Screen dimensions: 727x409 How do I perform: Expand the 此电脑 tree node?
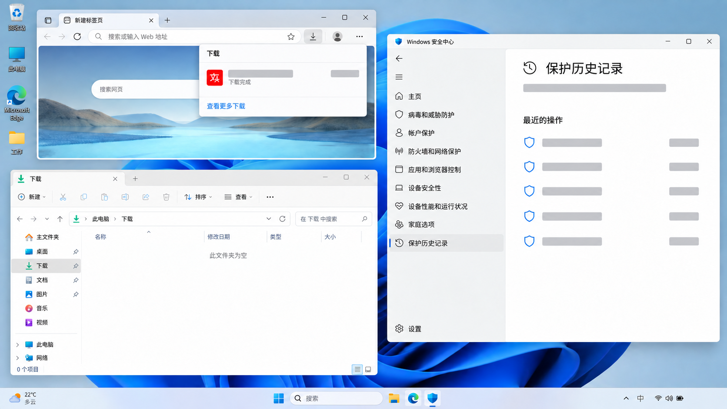click(17, 345)
